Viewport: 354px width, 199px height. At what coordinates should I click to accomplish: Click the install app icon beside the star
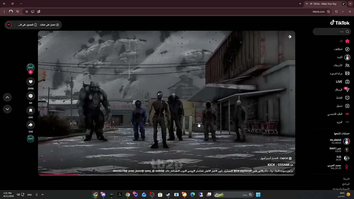pyautogui.click(x=33, y=12)
